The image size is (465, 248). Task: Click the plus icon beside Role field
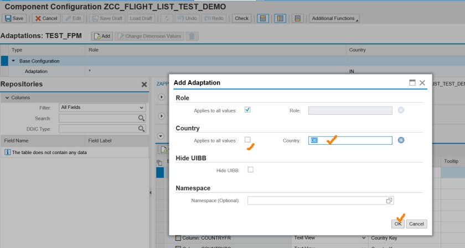[x=401, y=110]
